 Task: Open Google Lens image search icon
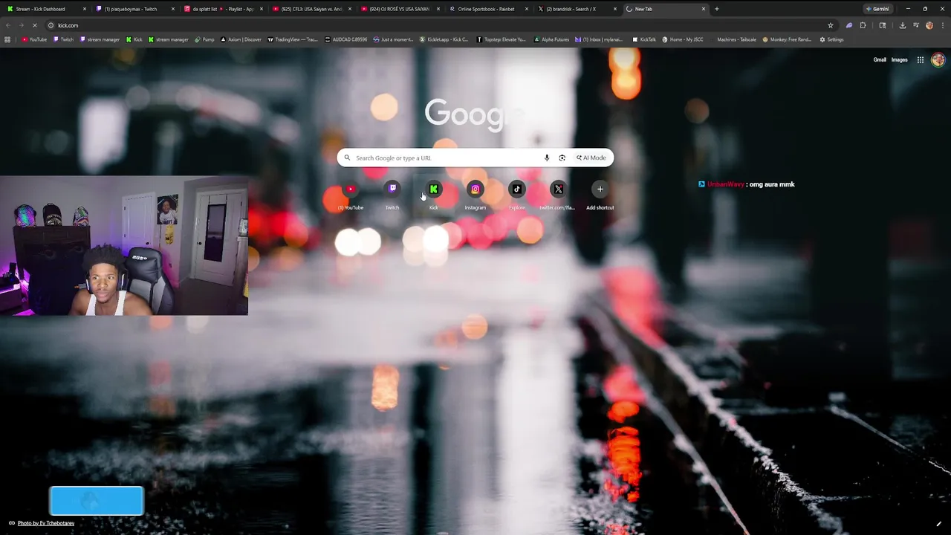562,158
